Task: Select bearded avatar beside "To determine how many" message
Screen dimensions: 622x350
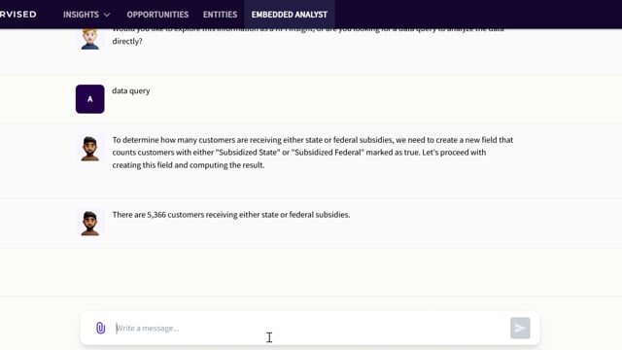Action: (x=90, y=149)
